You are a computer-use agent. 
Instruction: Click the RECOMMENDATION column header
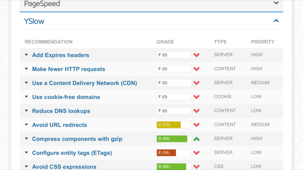click(49, 42)
